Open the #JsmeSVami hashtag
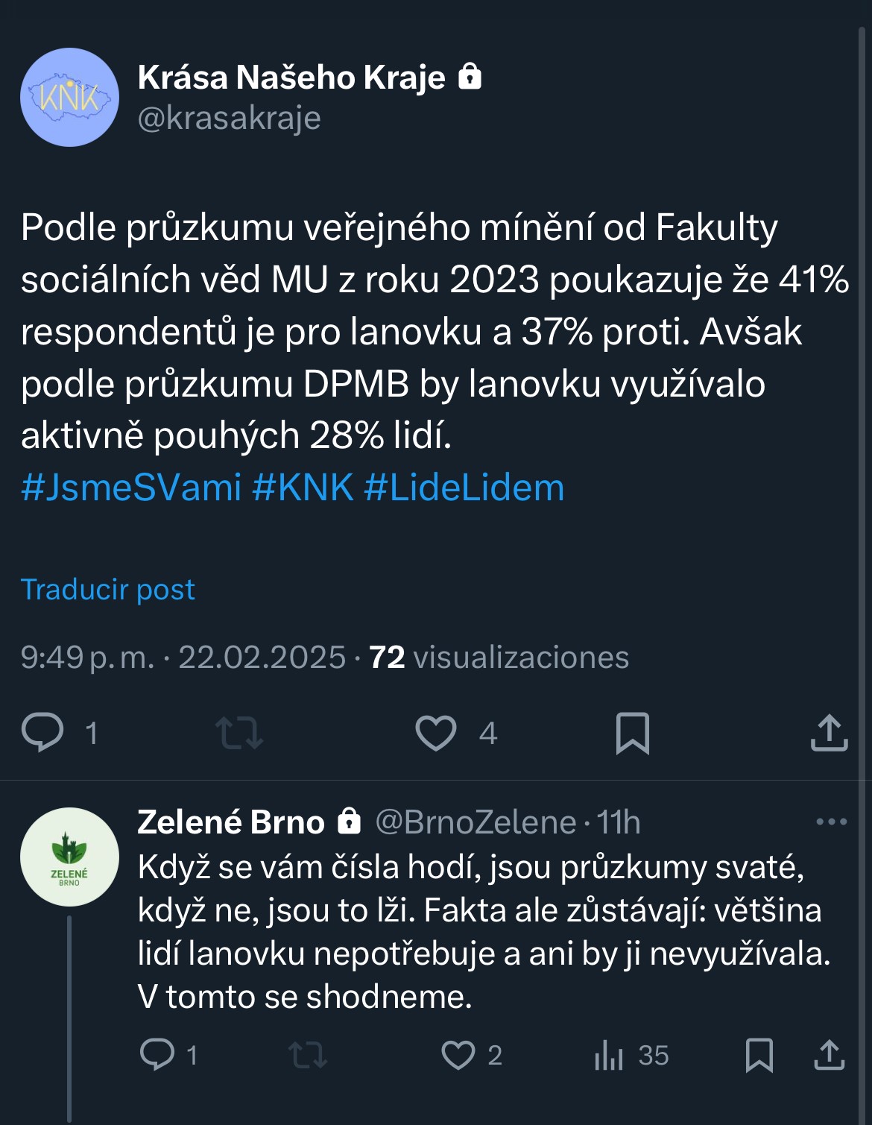Viewport: 872px width, 1125px height. [x=131, y=488]
